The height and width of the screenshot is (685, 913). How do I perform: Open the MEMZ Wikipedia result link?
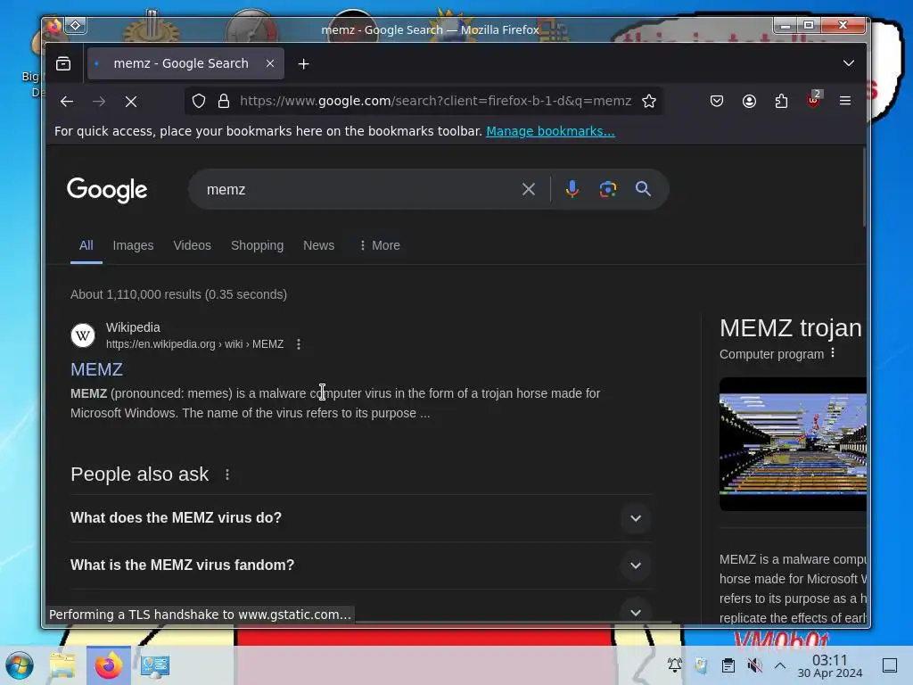pos(96,369)
